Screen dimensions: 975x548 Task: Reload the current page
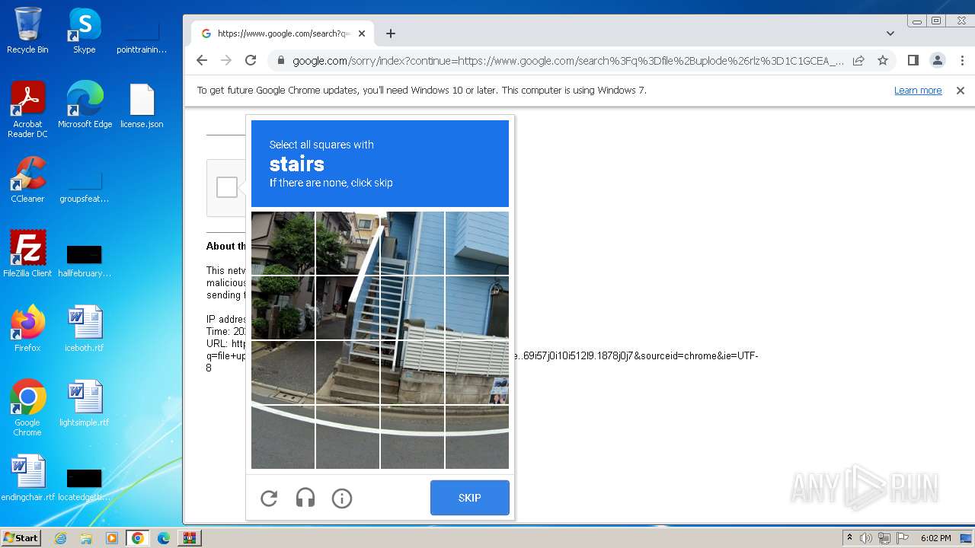coord(251,60)
